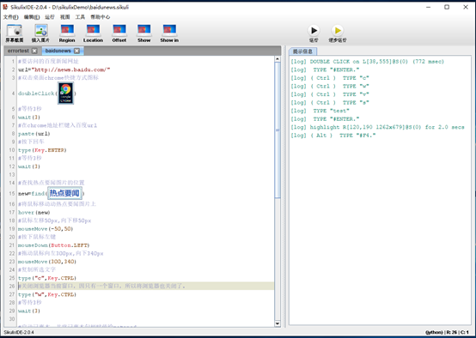Image resolution: width=476 pixels, height=338 pixels.
Task: Click the mouseMove(-50,50) code line
Action: (46, 229)
